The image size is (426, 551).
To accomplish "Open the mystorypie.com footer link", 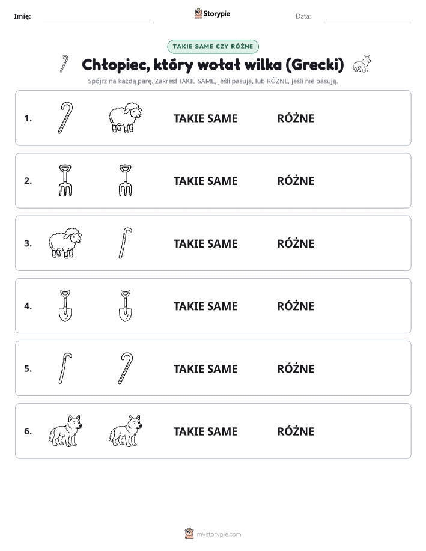I will click(219, 534).
